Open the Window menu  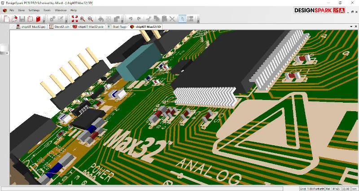(x=61, y=10)
